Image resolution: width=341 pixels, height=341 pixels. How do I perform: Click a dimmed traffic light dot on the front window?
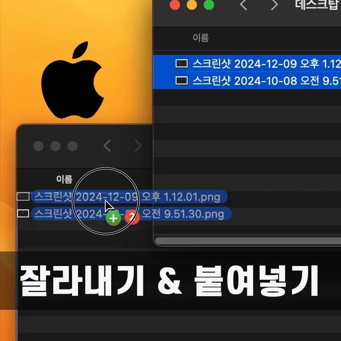click(40, 146)
